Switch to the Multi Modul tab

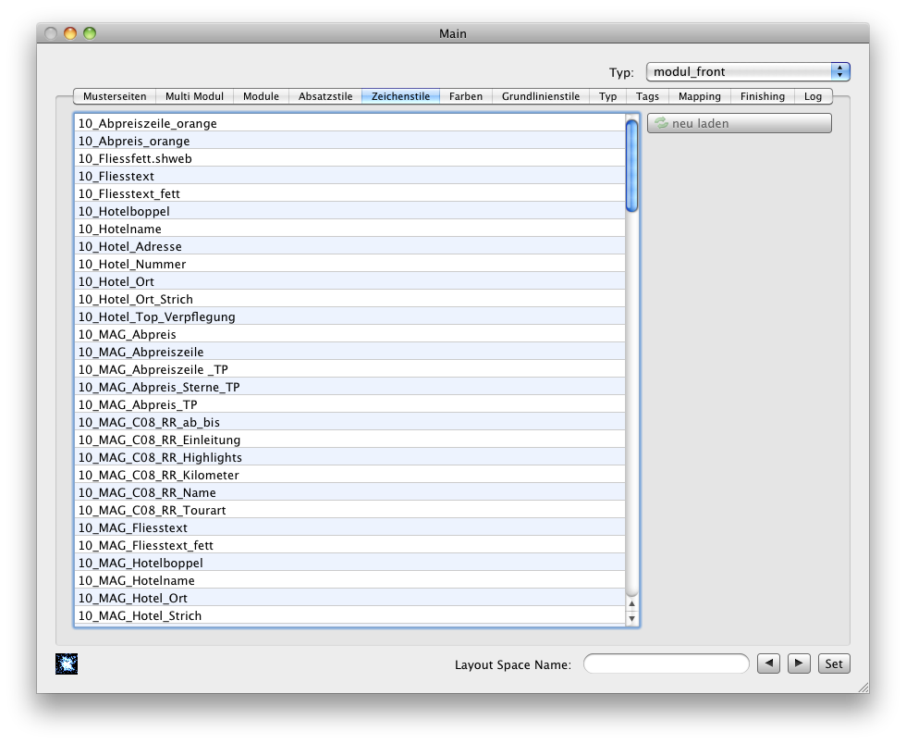[195, 96]
